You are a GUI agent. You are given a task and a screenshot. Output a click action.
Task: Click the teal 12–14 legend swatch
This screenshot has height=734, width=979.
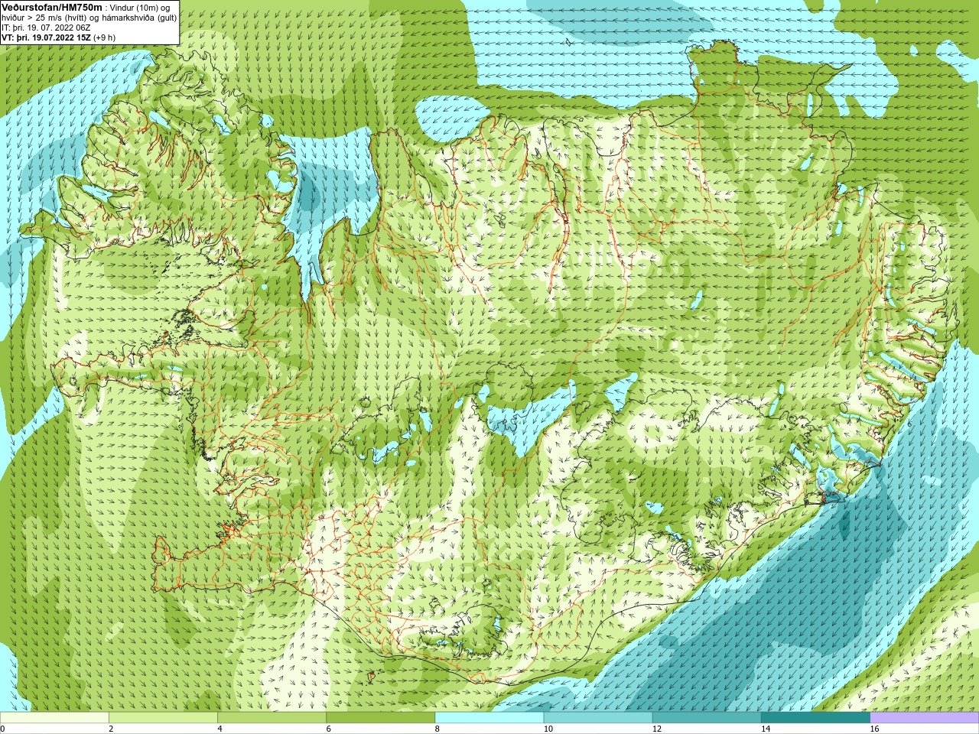click(x=707, y=718)
